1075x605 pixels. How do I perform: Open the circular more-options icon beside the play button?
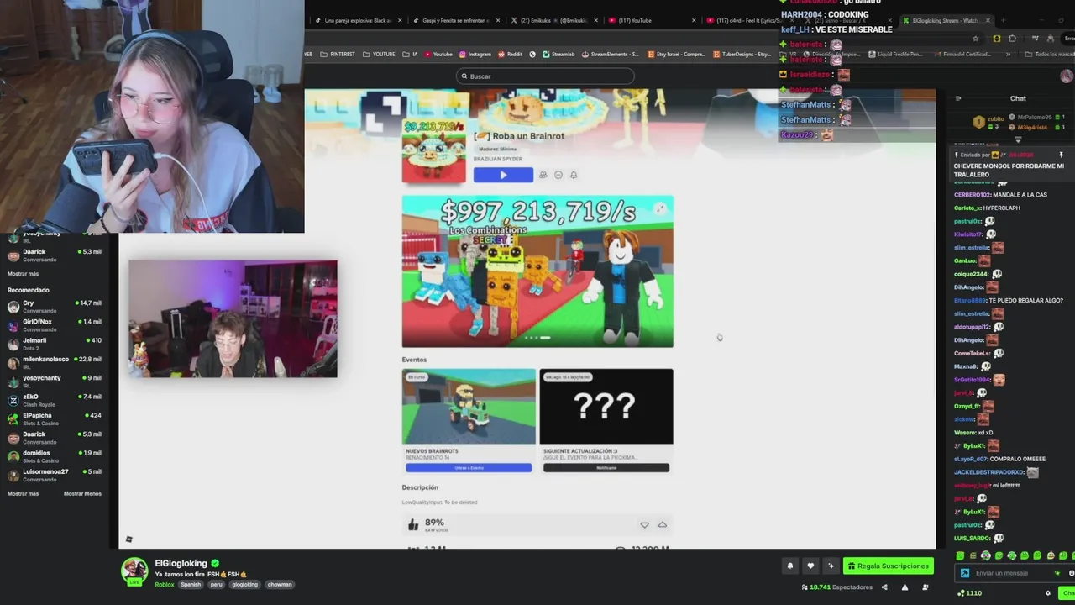pyautogui.click(x=558, y=175)
